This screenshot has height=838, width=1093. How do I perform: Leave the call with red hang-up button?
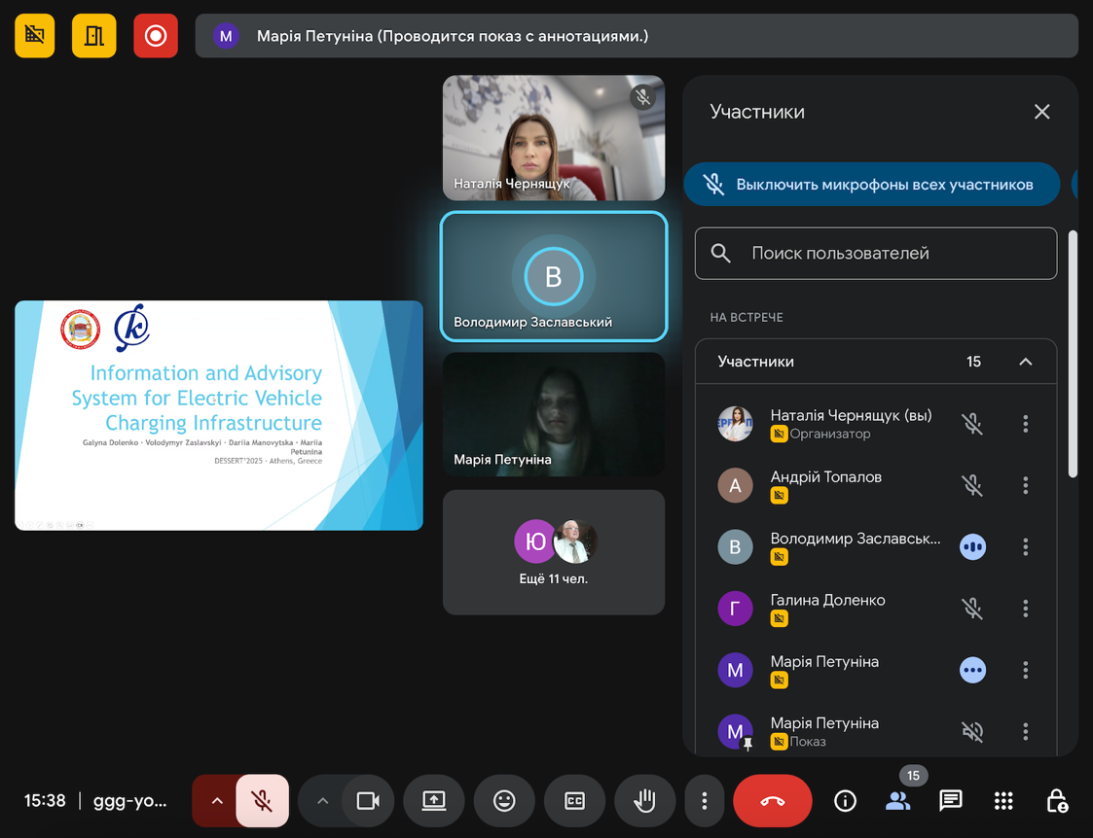pyautogui.click(x=773, y=801)
